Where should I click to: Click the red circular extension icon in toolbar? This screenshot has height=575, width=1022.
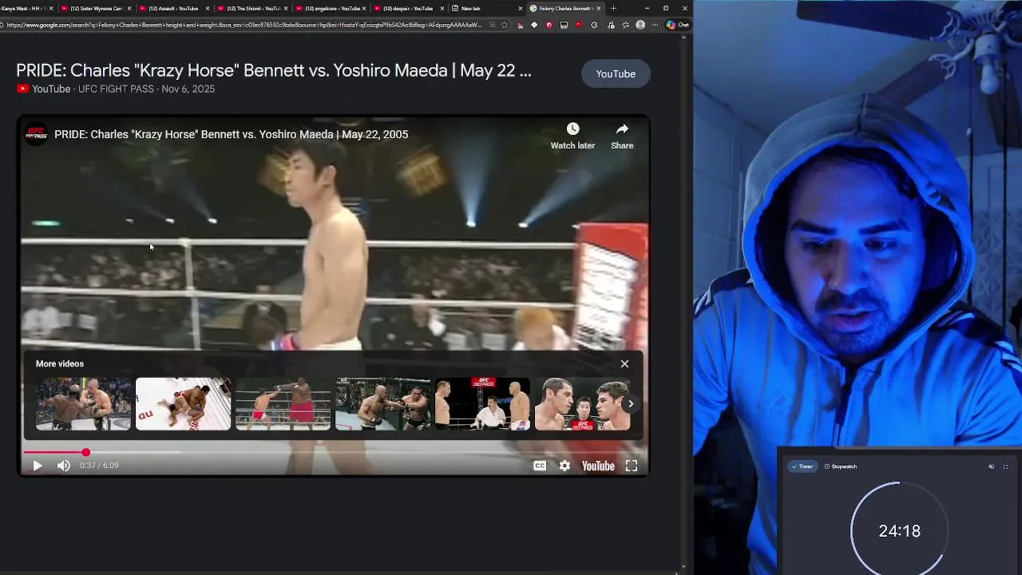(549, 25)
